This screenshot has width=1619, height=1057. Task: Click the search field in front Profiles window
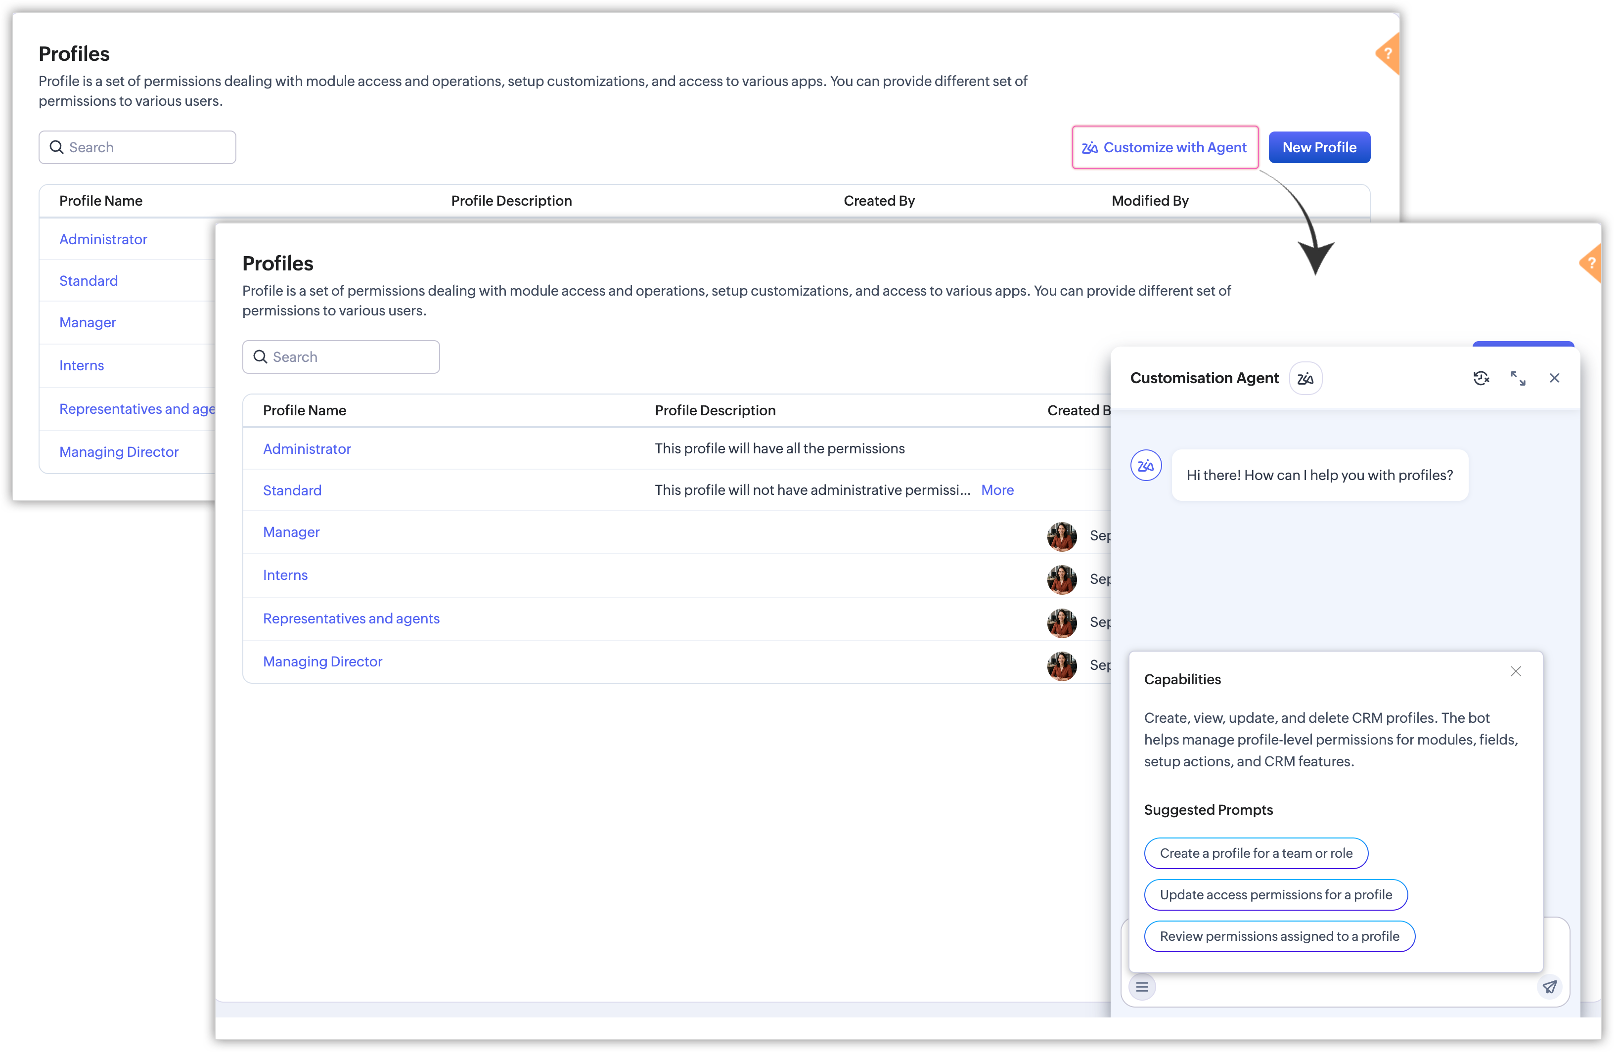click(x=341, y=357)
